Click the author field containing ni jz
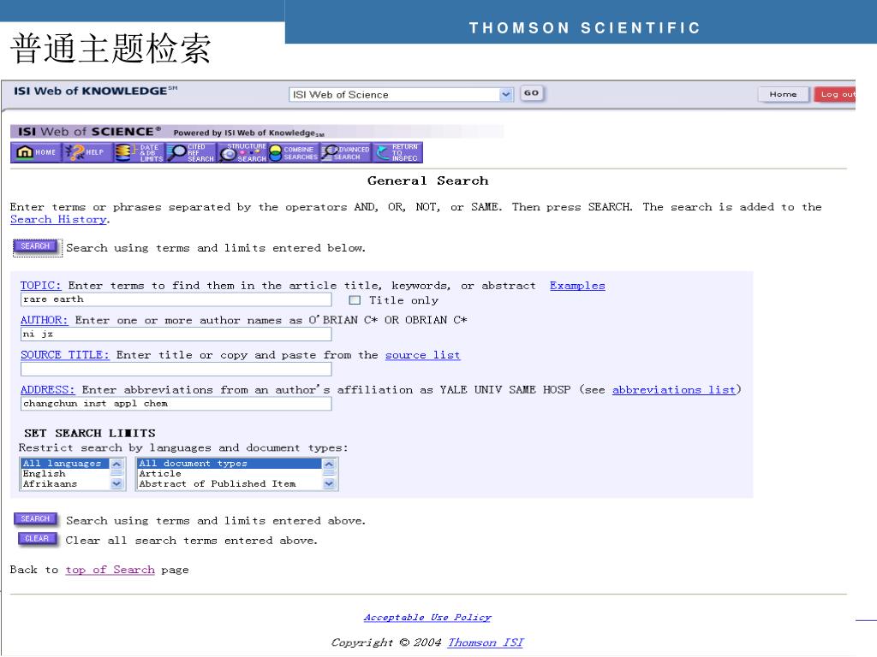Screen dimensions: 877x657 pos(176,334)
